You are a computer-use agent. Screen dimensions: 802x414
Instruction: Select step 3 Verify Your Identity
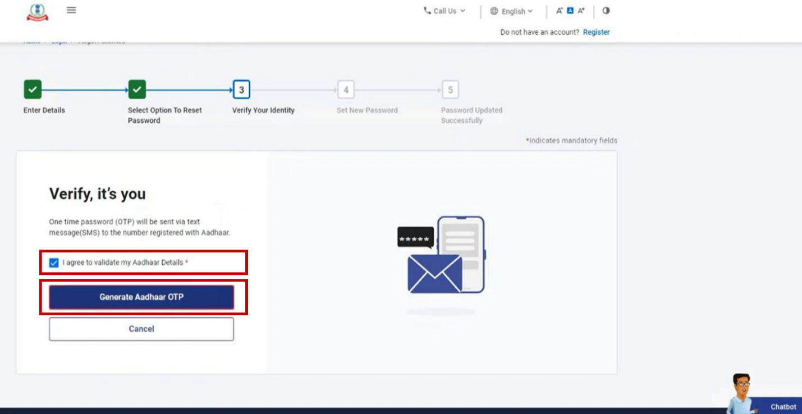pos(241,90)
